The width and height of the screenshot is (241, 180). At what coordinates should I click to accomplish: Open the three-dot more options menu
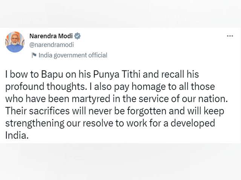(x=230, y=36)
